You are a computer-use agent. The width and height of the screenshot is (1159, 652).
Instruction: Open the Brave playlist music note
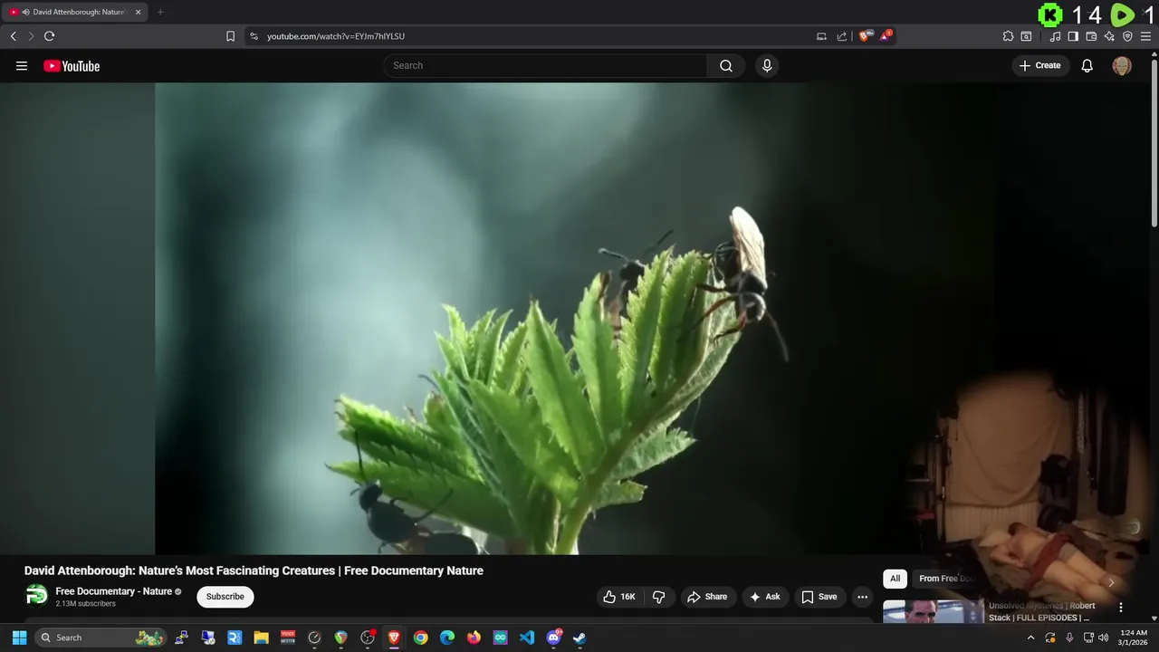(x=1055, y=36)
